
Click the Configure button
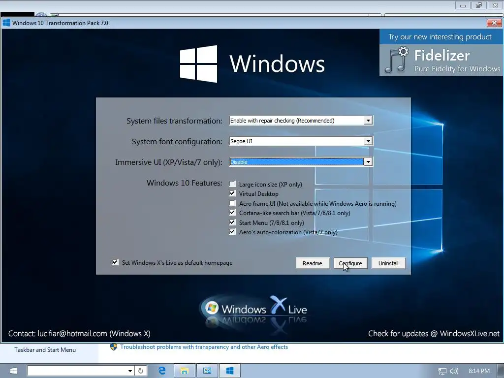350,263
